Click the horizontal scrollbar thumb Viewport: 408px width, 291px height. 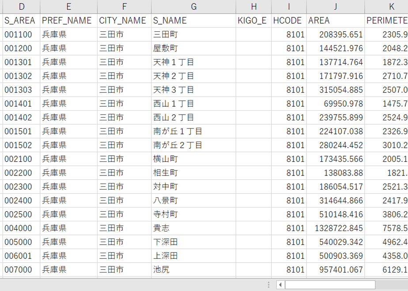pos(330,285)
